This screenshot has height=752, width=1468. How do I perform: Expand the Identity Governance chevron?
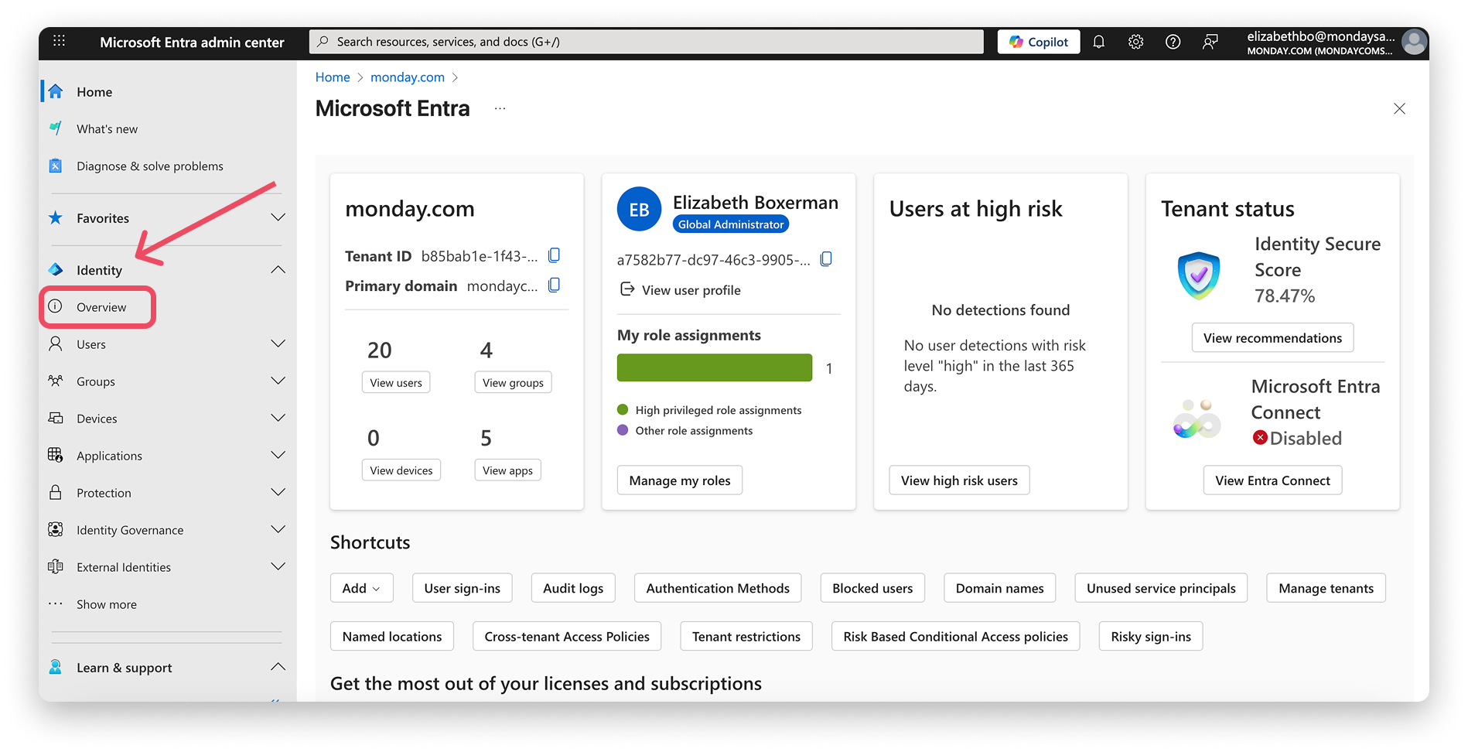pos(278,529)
